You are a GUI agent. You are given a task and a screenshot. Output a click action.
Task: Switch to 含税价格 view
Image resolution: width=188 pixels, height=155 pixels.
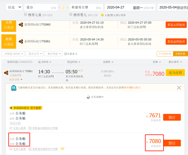[180, 54]
